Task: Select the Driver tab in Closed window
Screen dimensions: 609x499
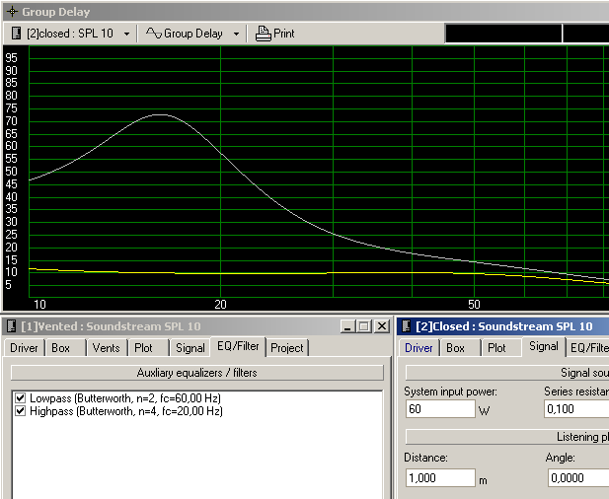Action: [419, 348]
